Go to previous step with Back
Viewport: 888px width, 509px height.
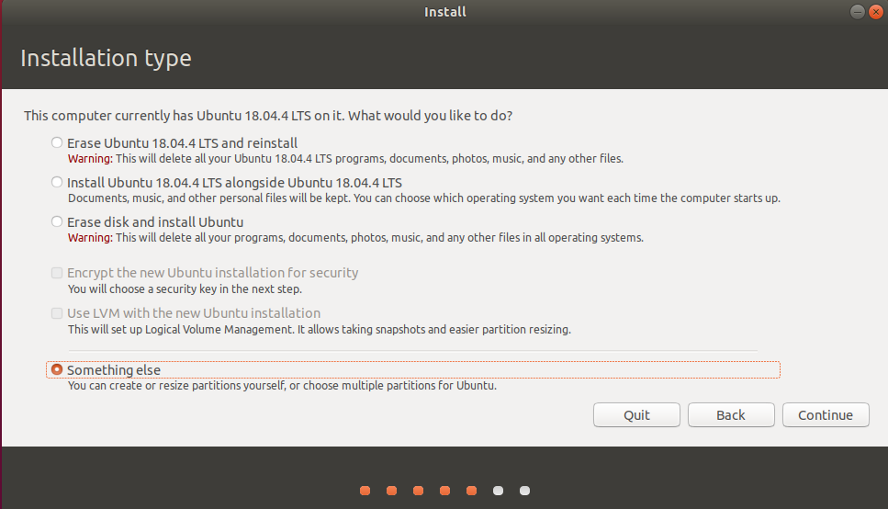[731, 415]
